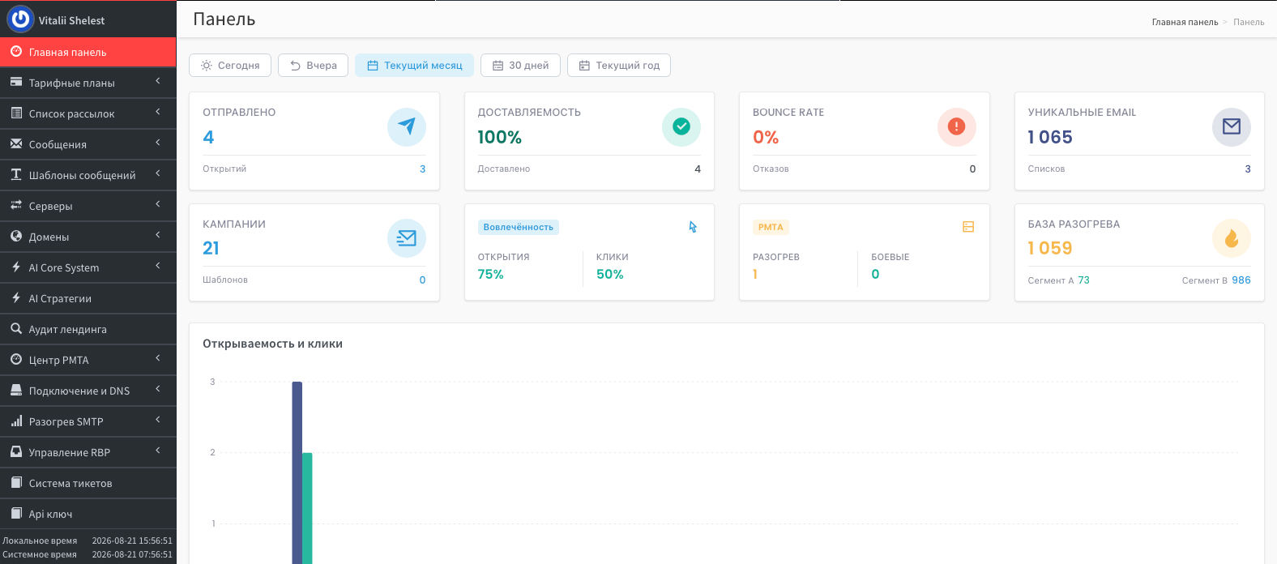Viewport: 1277px width, 564px height.
Task: Click the Доставляемость 100% value
Action: pyautogui.click(x=499, y=137)
